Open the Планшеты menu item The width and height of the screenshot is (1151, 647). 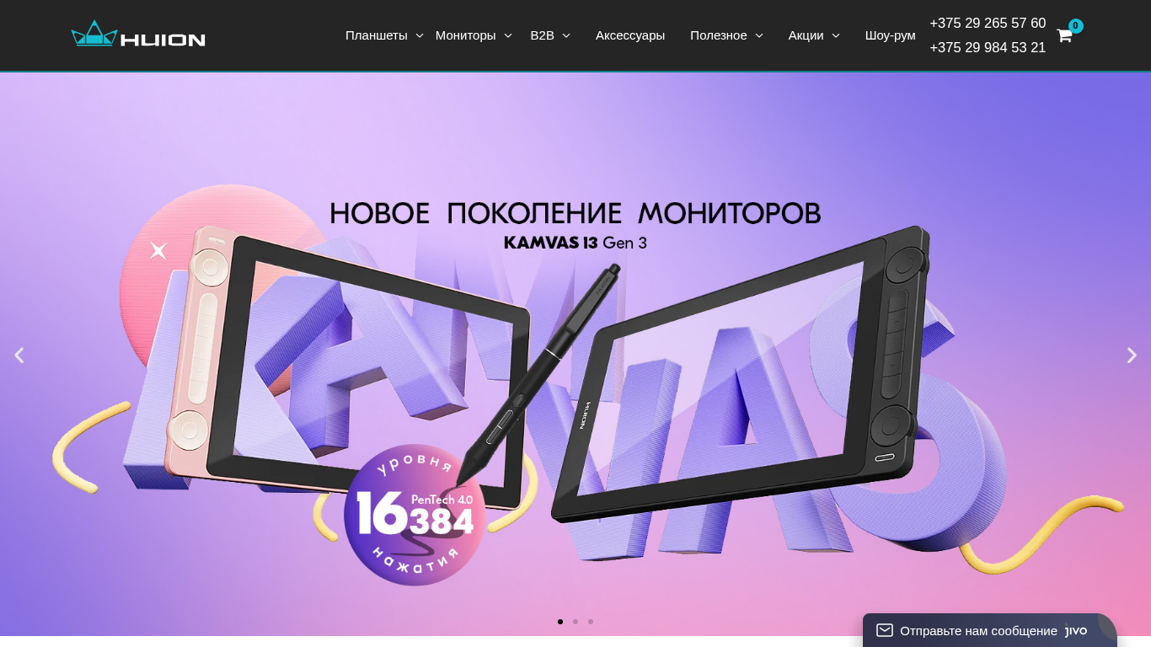pyautogui.click(x=377, y=35)
